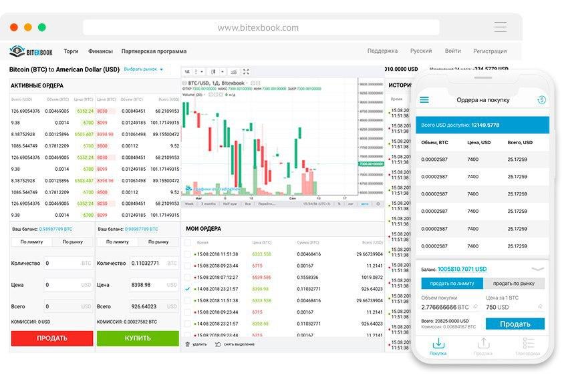Tap the mobile blue Продать button
The width and height of the screenshot is (562, 387).
[515, 324]
